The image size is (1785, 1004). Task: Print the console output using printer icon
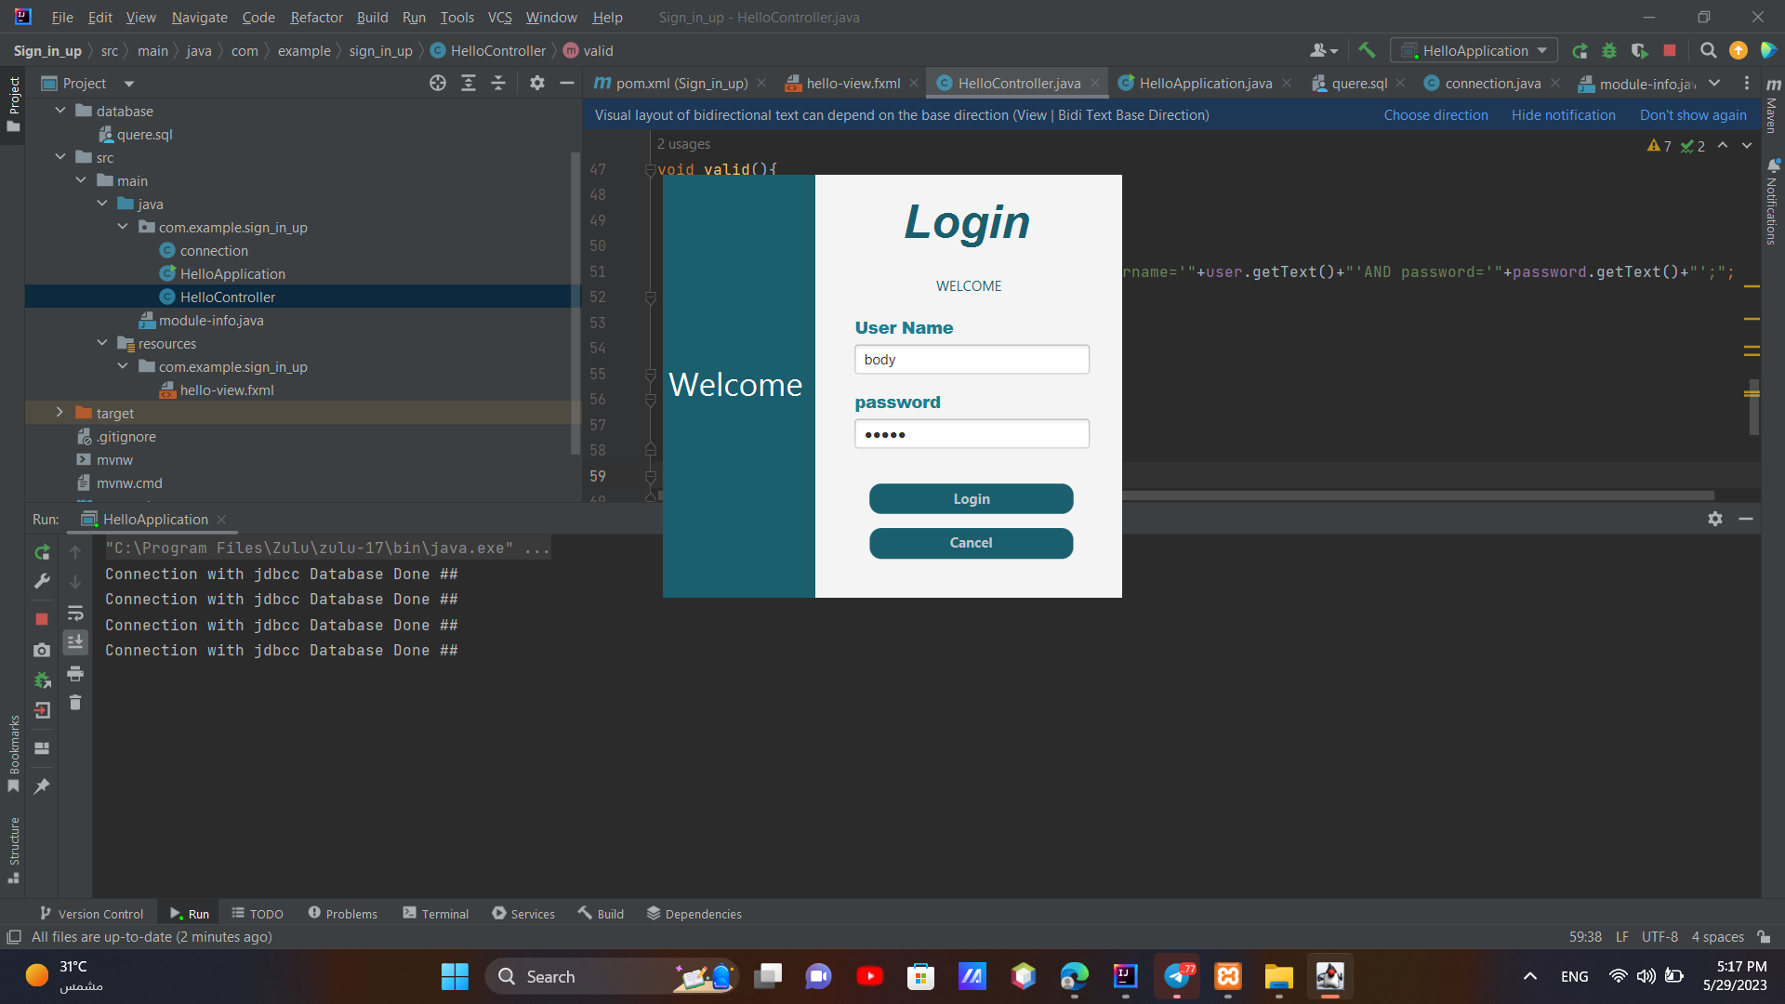point(75,674)
